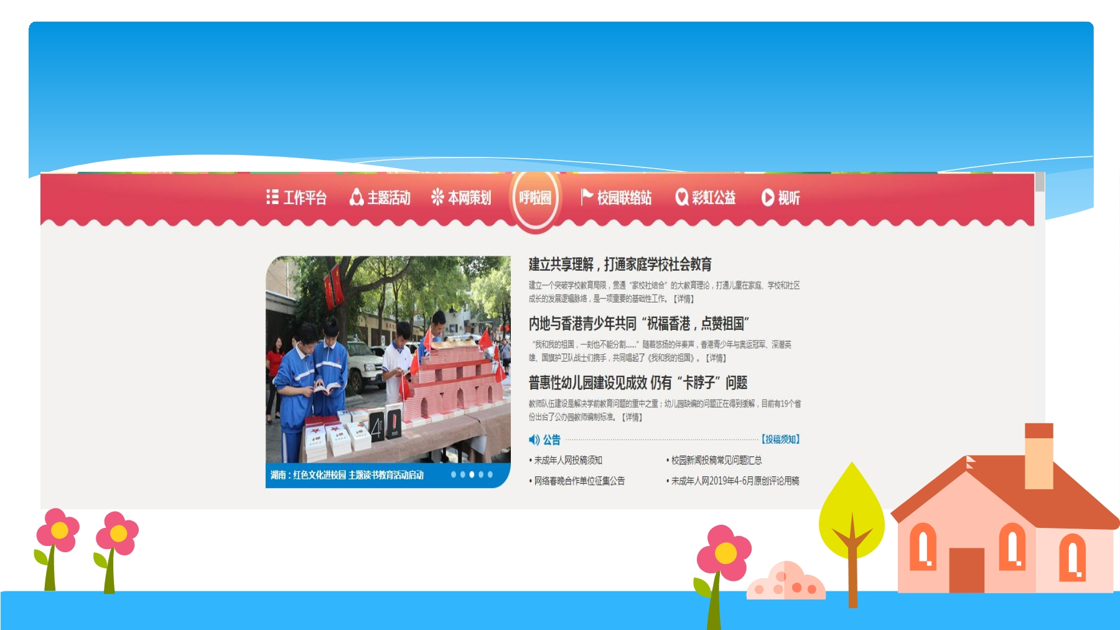Click the 公告 section heading text
This screenshot has height=630, width=1120.
[x=551, y=440]
